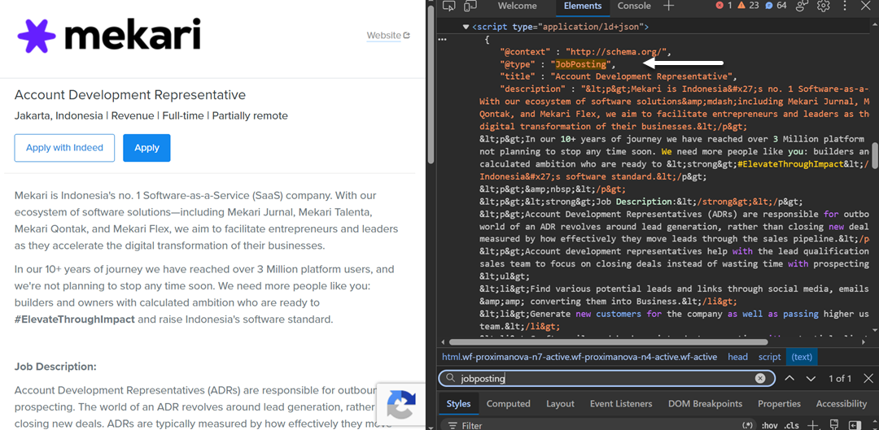Click the plus icon to add a tool
The width and height of the screenshot is (879, 430).
tap(668, 7)
